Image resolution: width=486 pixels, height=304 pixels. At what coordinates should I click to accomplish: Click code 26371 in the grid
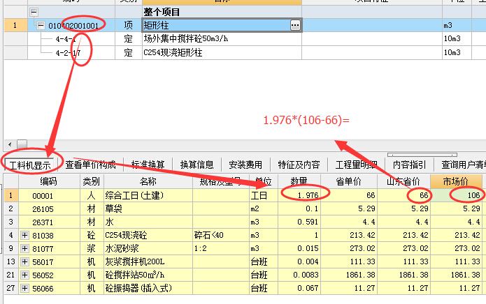pos(43,222)
